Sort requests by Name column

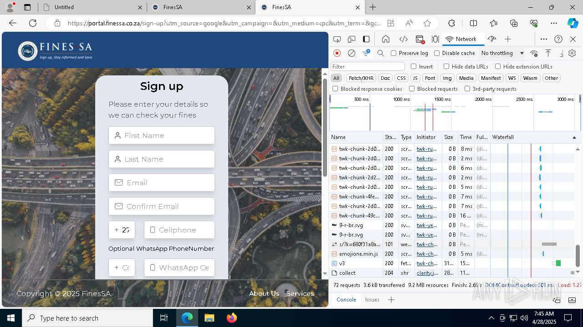pos(356,137)
